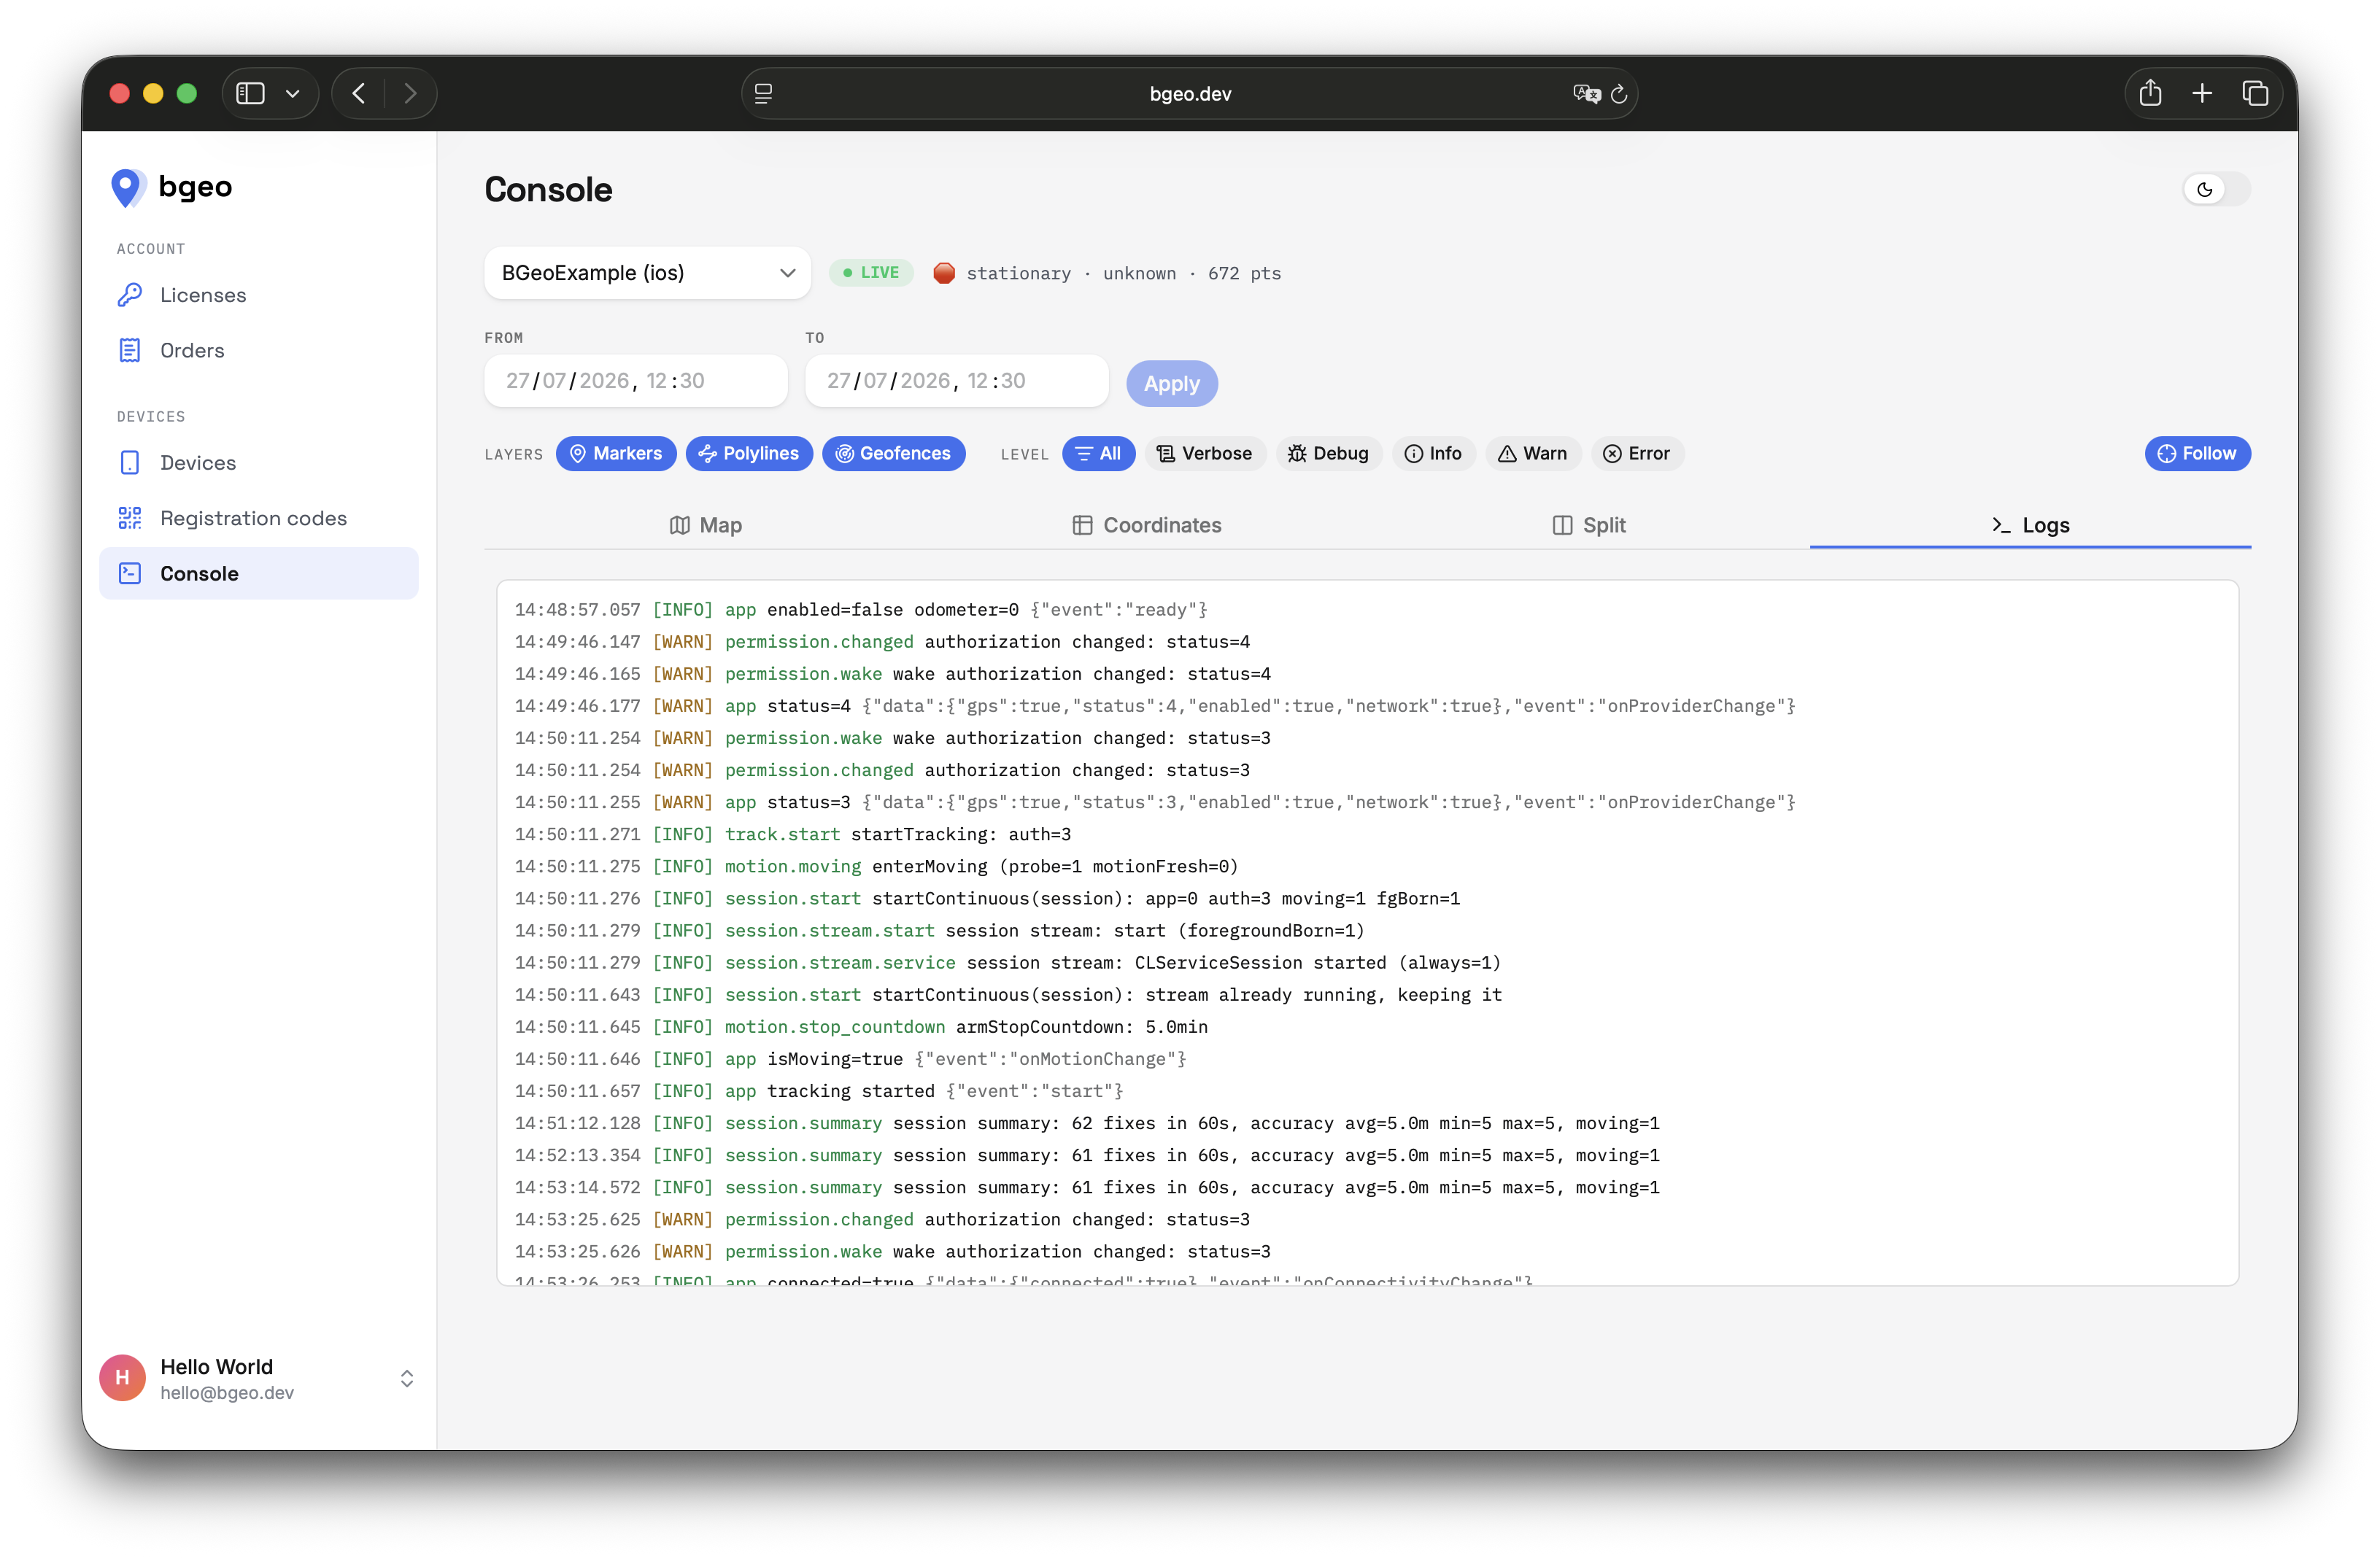2380x1558 pixels.
Task: Click the track.start startTracking log line
Action: pyautogui.click(x=793, y=834)
